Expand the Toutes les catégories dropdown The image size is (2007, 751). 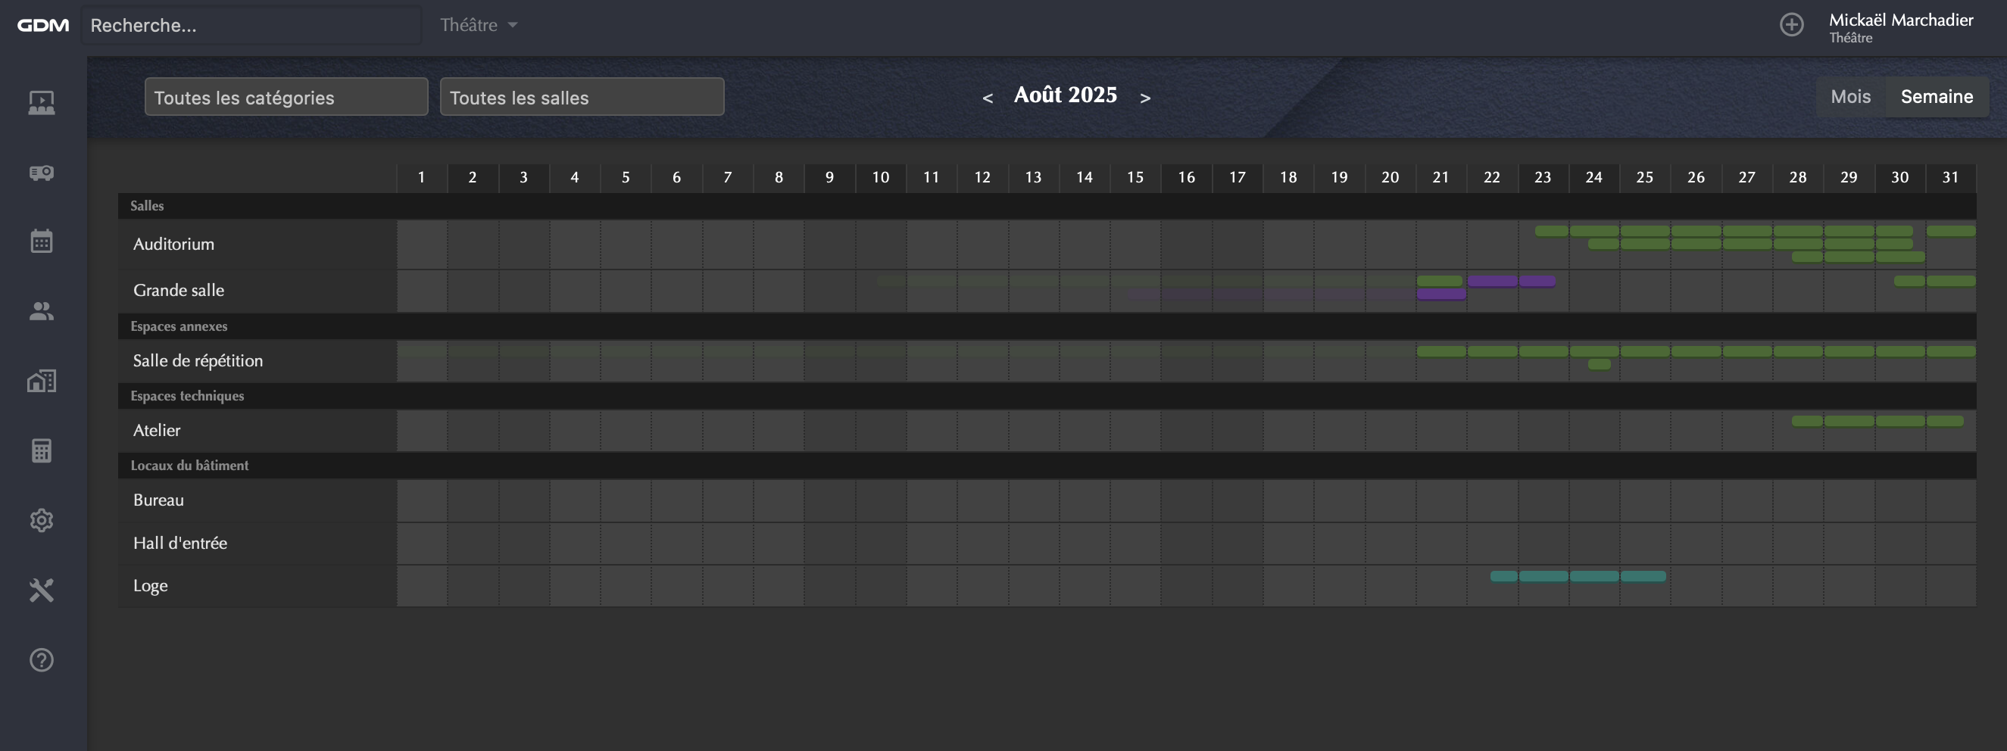pos(286,97)
